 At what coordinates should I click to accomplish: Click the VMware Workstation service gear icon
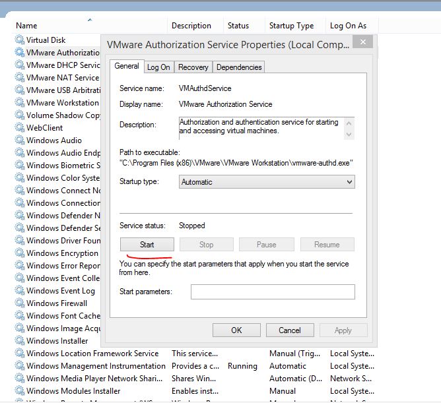click(20, 102)
